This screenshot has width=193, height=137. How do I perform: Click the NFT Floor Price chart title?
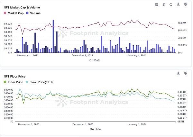pos(14,76)
